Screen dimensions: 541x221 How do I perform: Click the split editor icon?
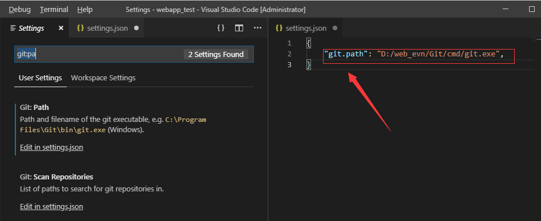tap(239, 28)
